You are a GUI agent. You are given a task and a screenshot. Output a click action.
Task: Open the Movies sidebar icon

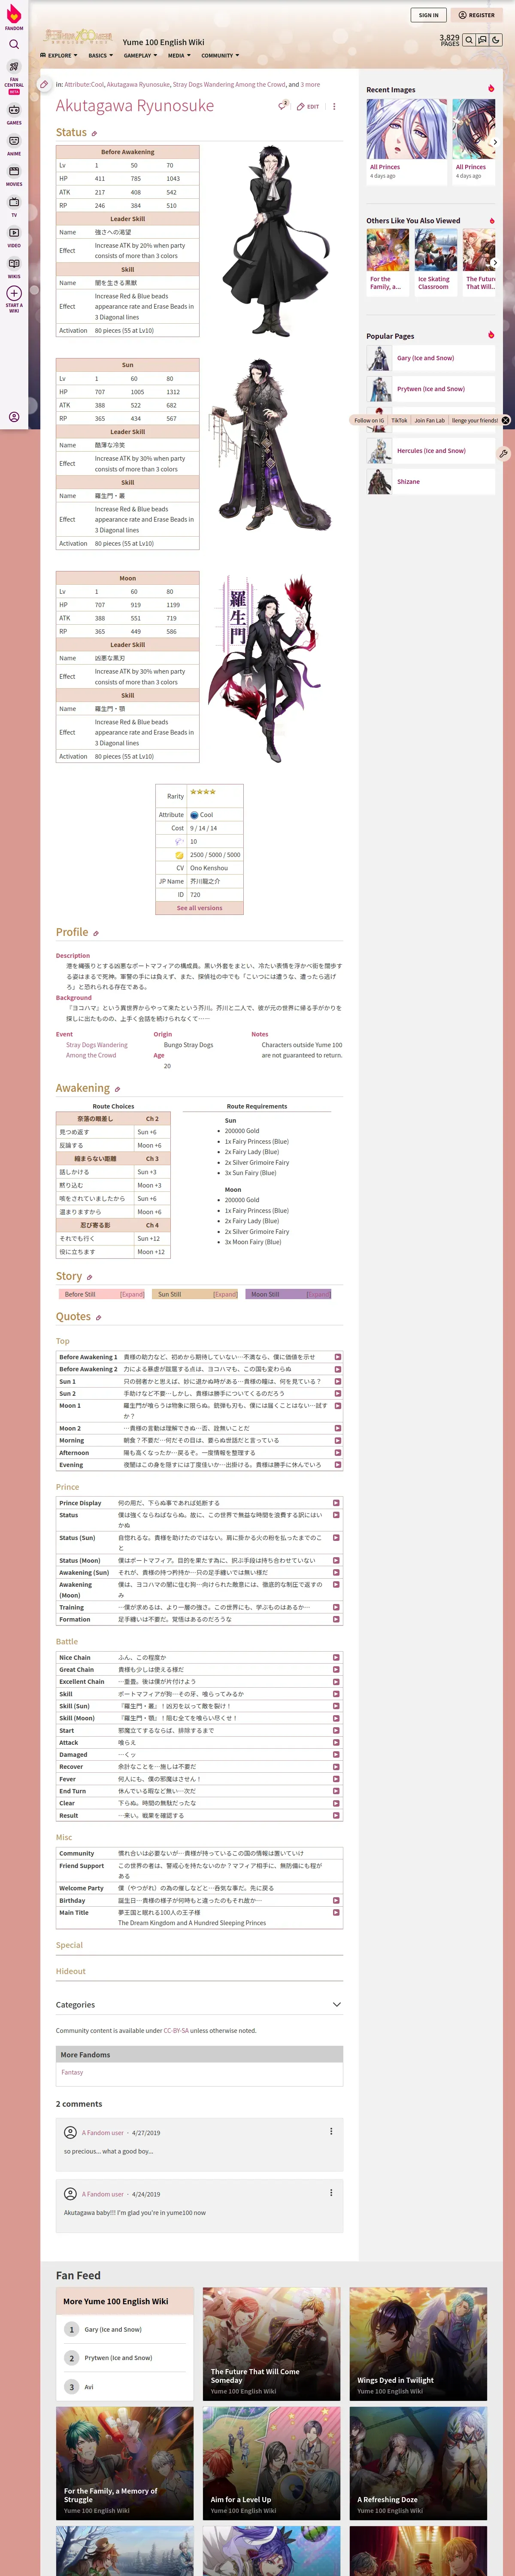[14, 172]
